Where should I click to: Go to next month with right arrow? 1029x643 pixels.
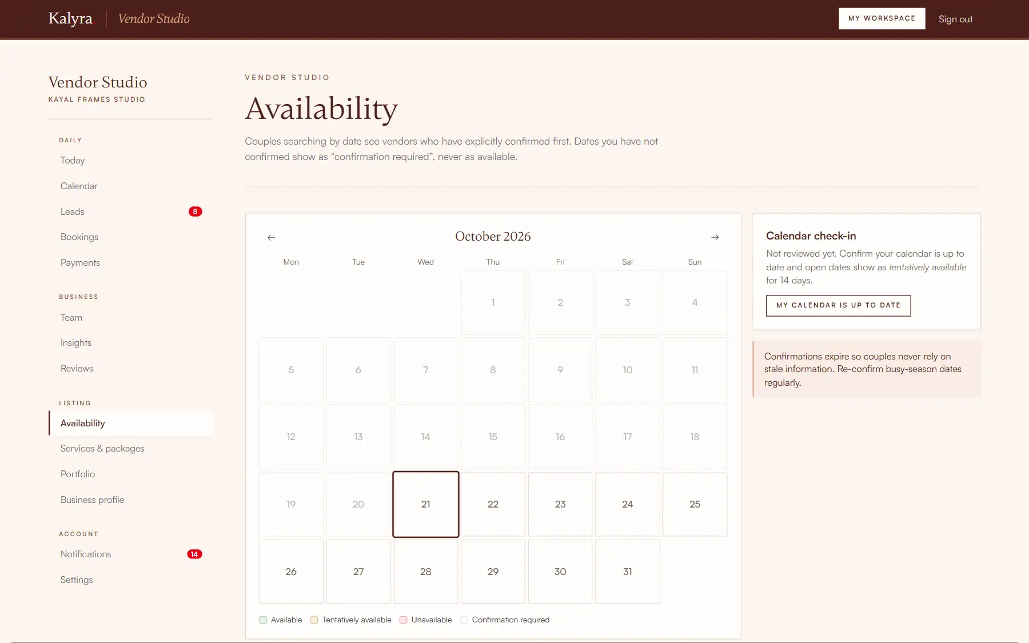[x=715, y=237]
